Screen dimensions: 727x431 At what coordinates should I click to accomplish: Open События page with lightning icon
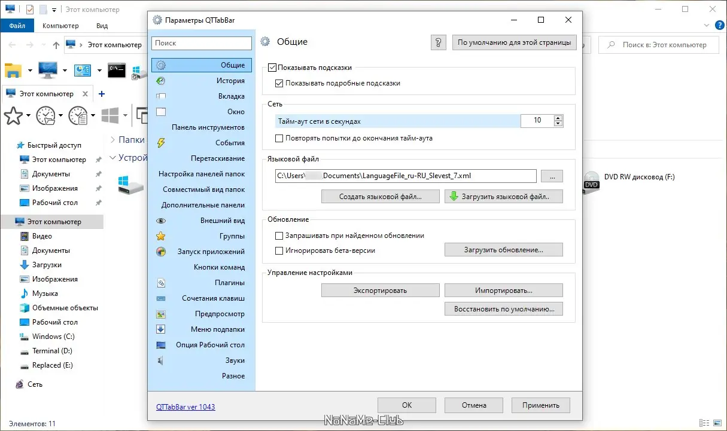202,143
